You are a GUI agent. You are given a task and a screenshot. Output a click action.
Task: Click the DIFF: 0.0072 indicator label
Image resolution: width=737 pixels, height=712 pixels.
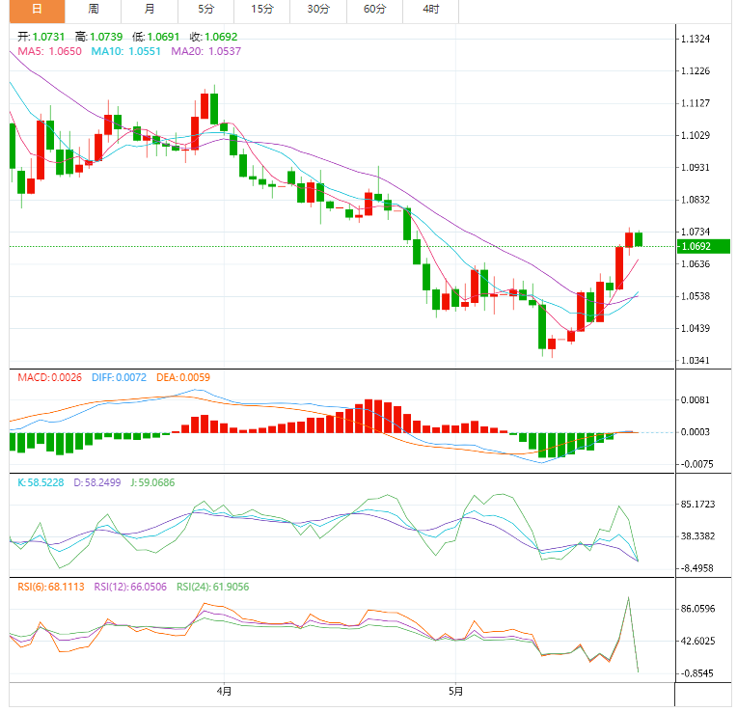tap(119, 377)
